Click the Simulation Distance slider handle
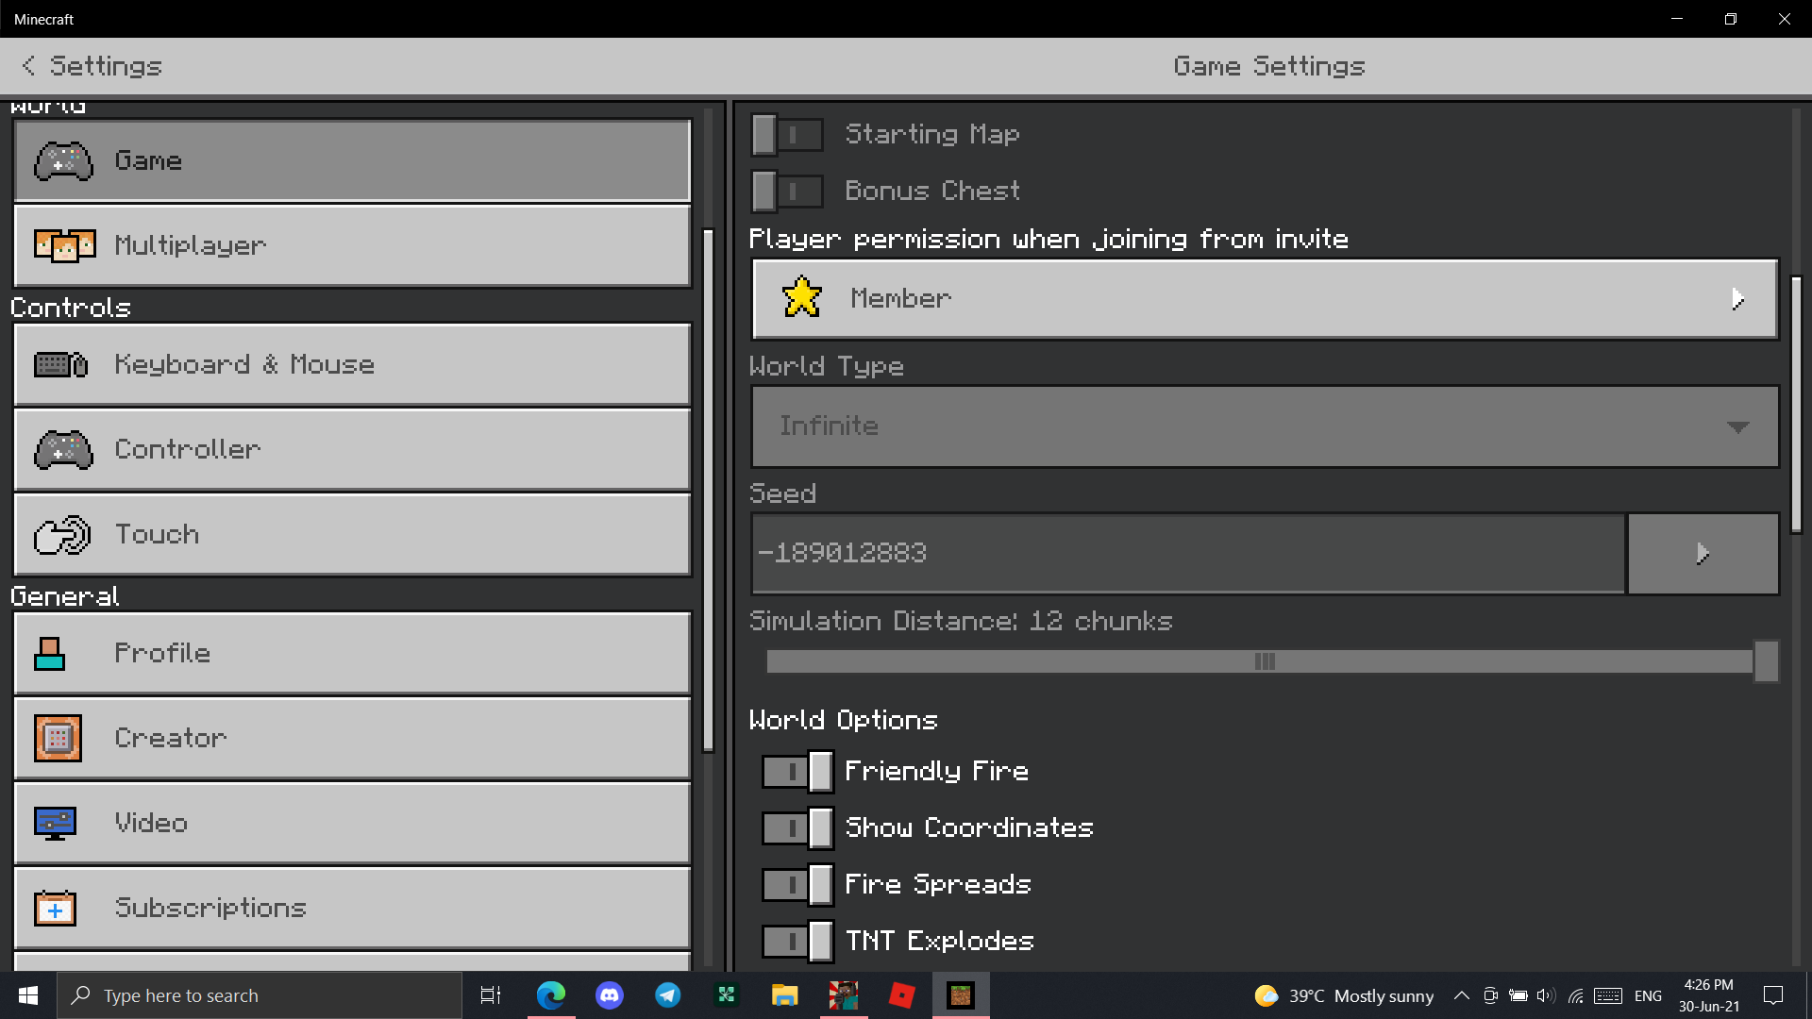Image resolution: width=1812 pixels, height=1019 pixels. [x=1766, y=661]
